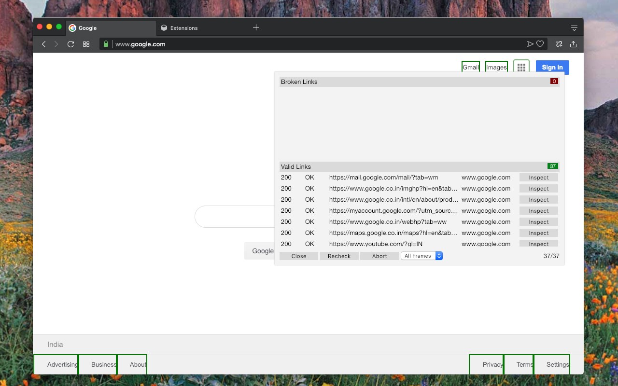Viewport: 618px width, 386px height.
Task: Open the All Frames dropdown
Action: point(421,256)
